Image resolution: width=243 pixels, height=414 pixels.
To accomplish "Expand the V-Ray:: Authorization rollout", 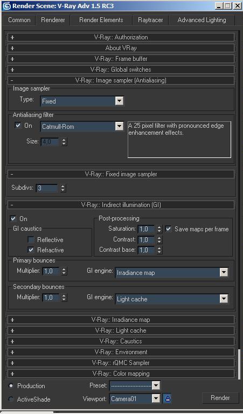I will point(121,37).
